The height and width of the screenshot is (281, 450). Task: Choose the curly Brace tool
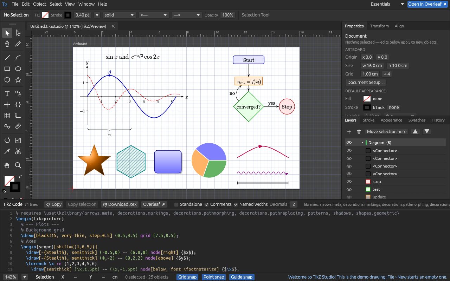[18, 105]
